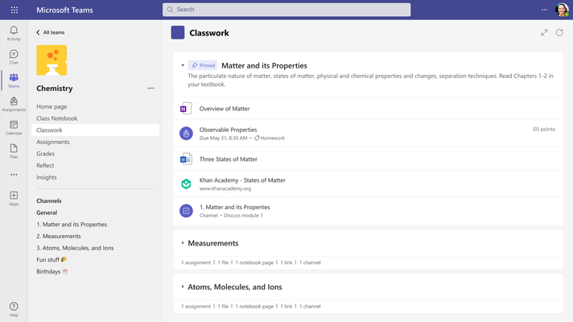Expand the Measurements module
This screenshot has width=573, height=322.
pos(183,243)
